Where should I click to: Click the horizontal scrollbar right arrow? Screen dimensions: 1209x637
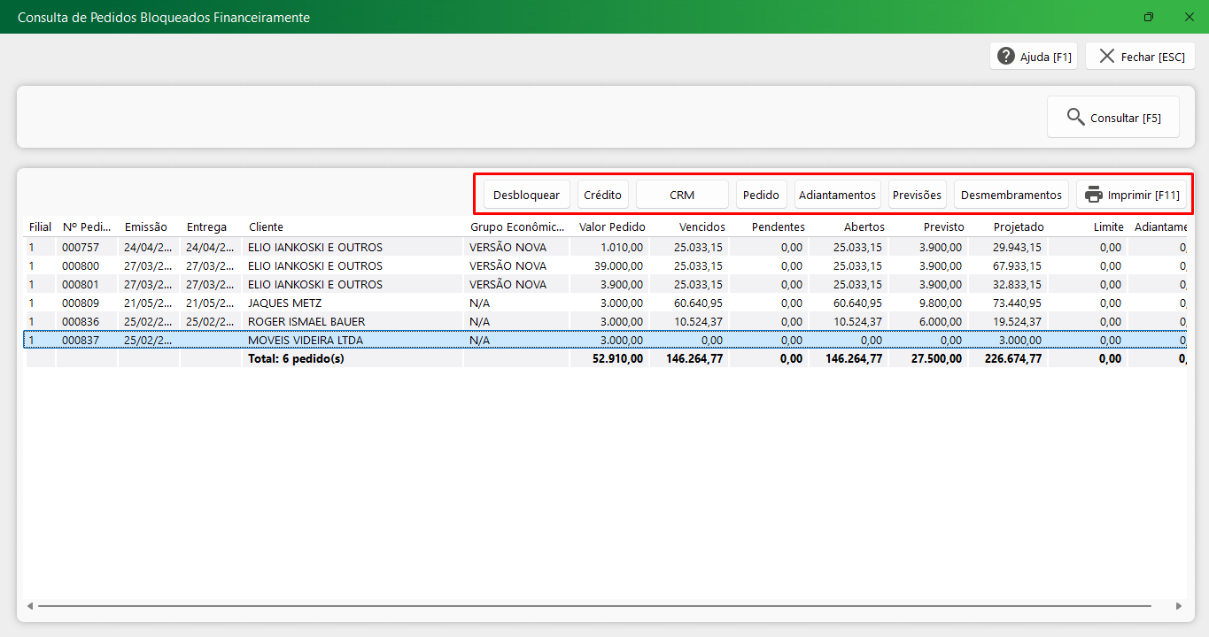[1178, 606]
